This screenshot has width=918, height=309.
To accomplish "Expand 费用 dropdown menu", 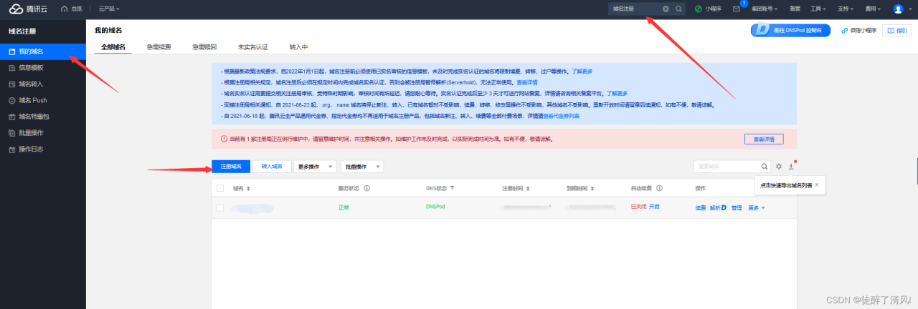I will [x=872, y=9].
